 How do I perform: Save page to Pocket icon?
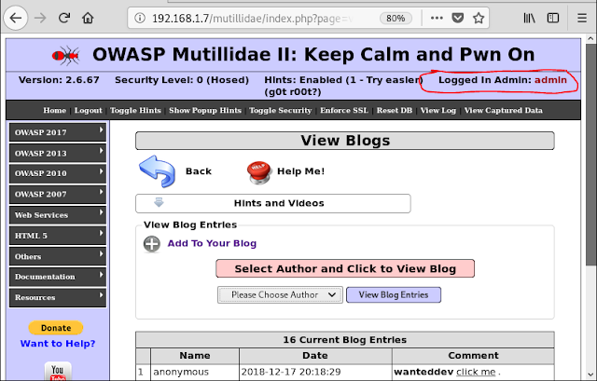pos(457,18)
